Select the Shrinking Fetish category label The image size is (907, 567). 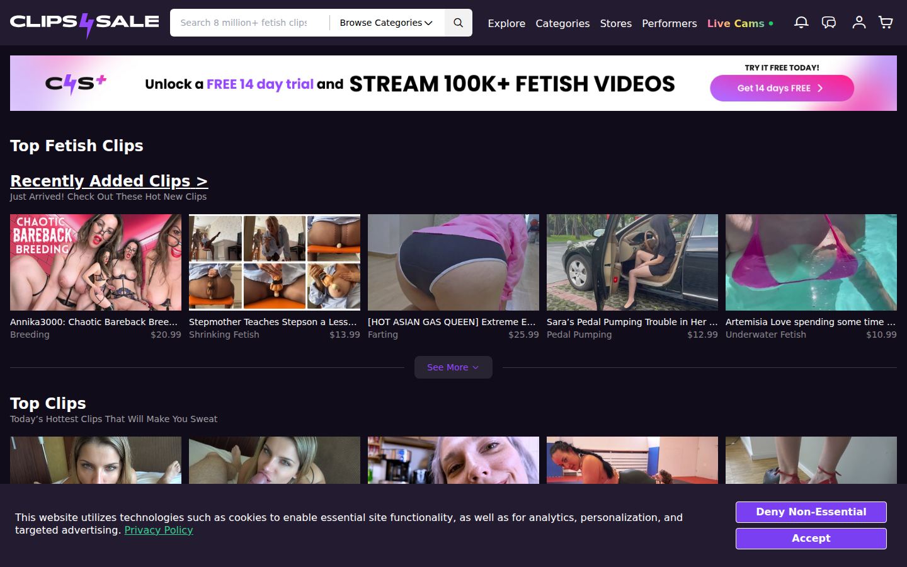point(224,335)
